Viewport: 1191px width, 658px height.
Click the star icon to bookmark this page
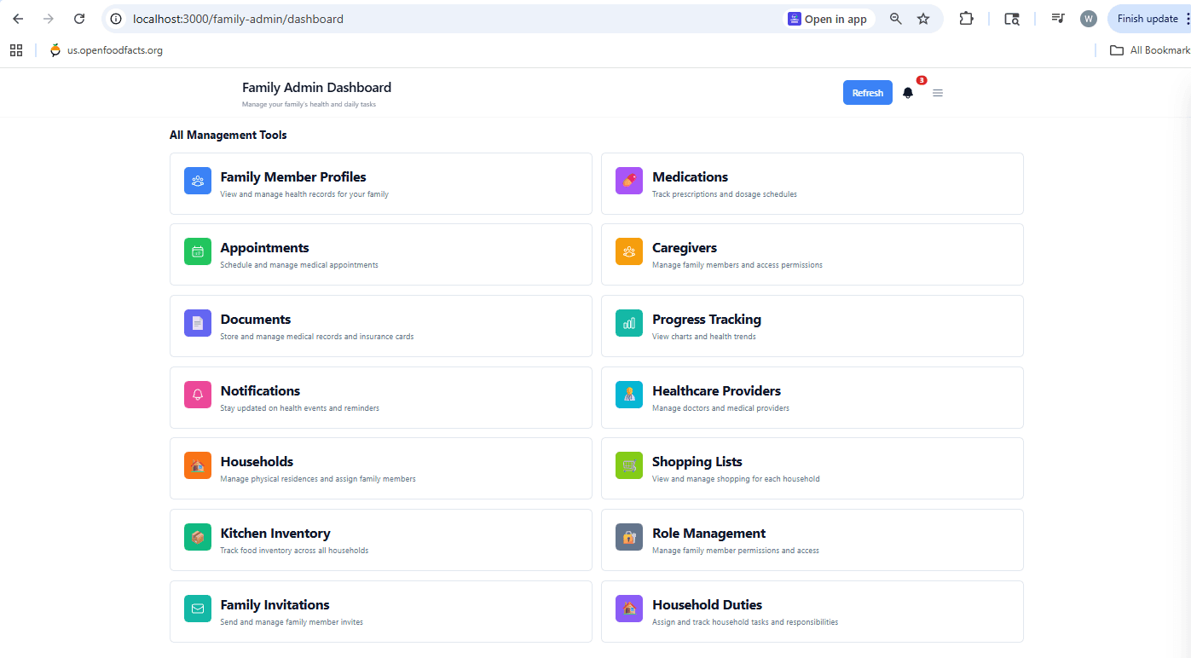tap(923, 18)
